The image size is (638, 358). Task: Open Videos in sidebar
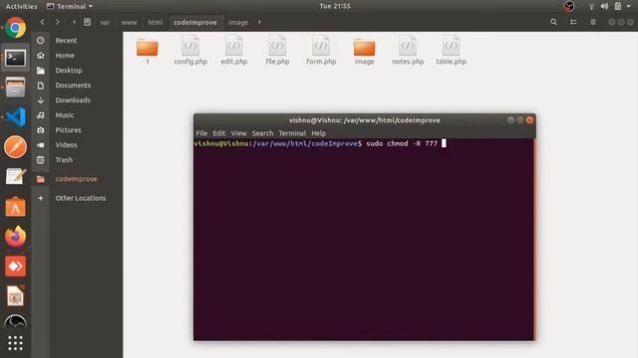coord(66,145)
